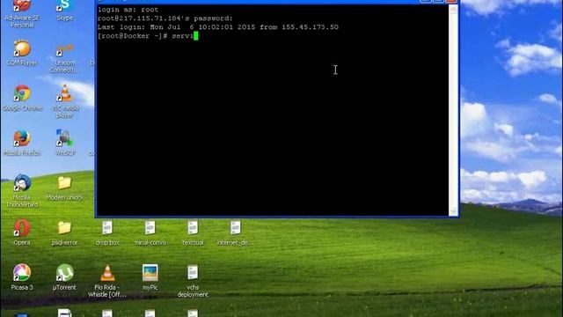563x317 pixels.
Task: Select the vchs deployment file
Action: 193,281
